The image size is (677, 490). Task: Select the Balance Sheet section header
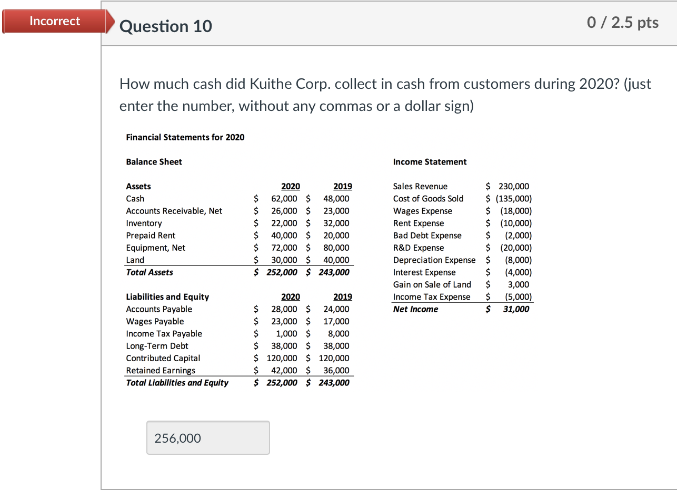click(154, 161)
